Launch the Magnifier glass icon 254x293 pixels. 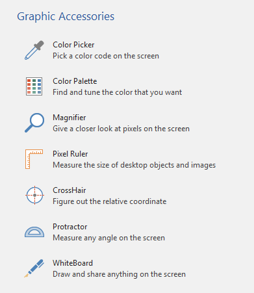[34, 123]
